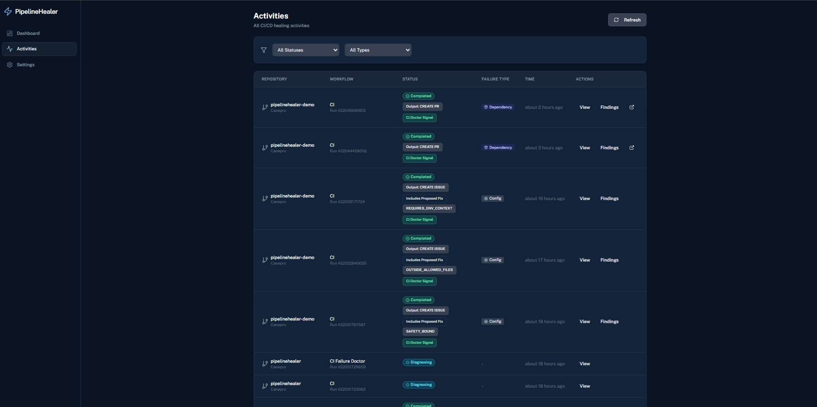Viewport: 817px width, 407px height.
Task: Click the Dependency badge for run #22045680912
Action: [x=498, y=107]
